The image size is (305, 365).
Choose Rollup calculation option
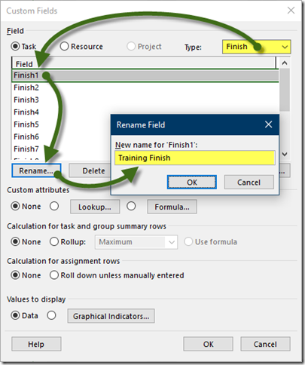coord(54,241)
